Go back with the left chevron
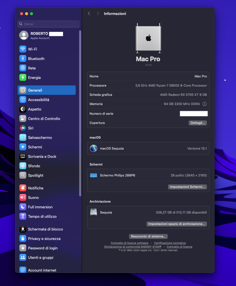This screenshot has width=236, height=286. click(89, 14)
